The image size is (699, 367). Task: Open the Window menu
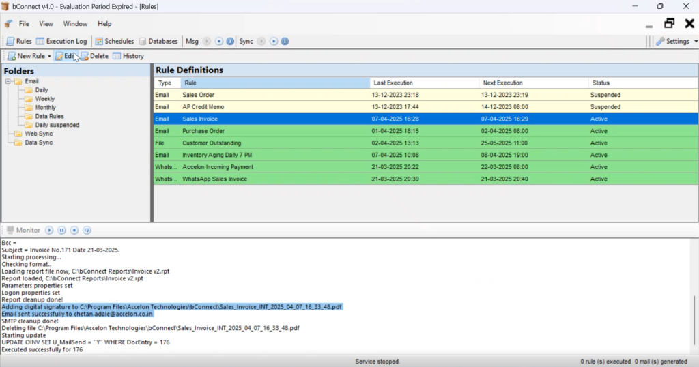[75, 24]
